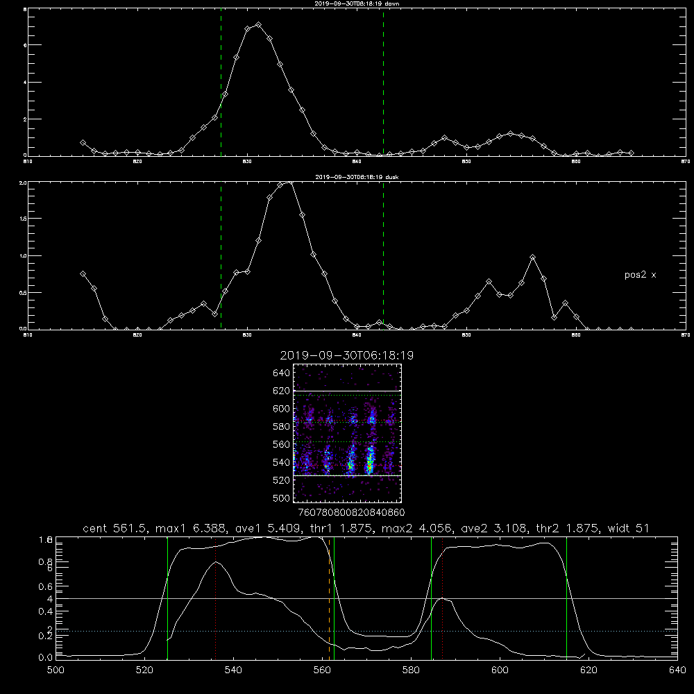
Task: Click bottom plot x-axis label '600'
Action: 500,670
